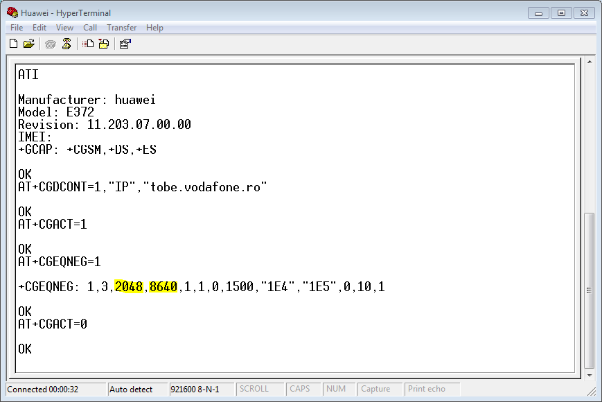Click the New connection toolbar icon
This screenshot has width=602, height=402.
(13, 44)
